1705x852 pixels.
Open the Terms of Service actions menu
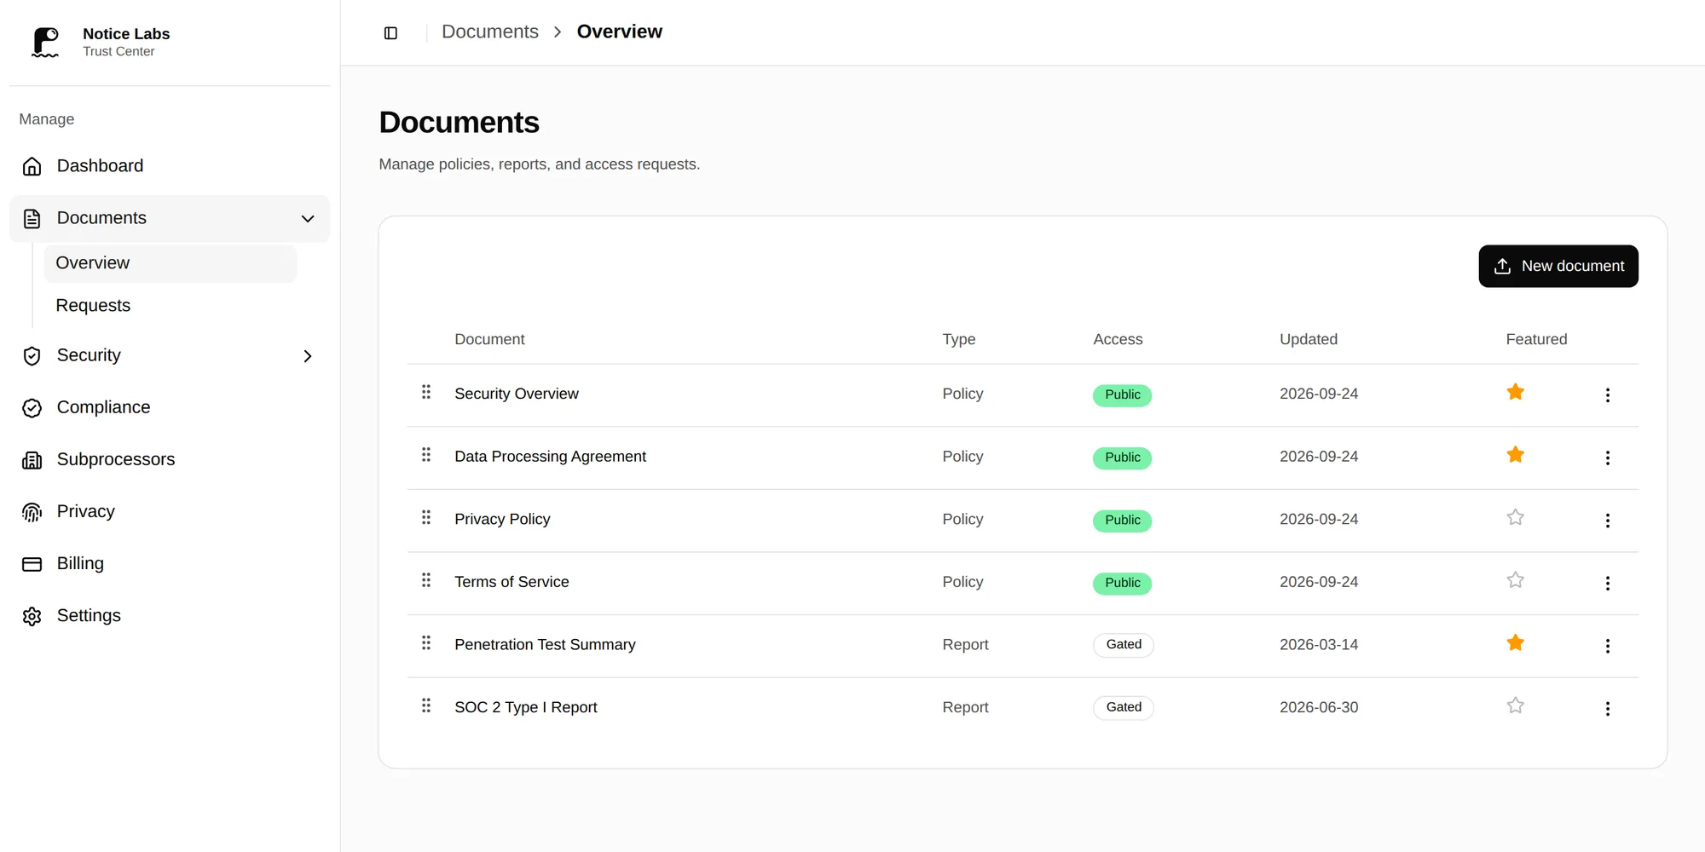pos(1608,584)
